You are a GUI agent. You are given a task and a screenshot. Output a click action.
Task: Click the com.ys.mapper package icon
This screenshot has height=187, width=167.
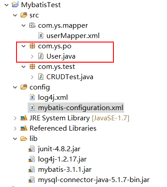[x=32, y=25]
